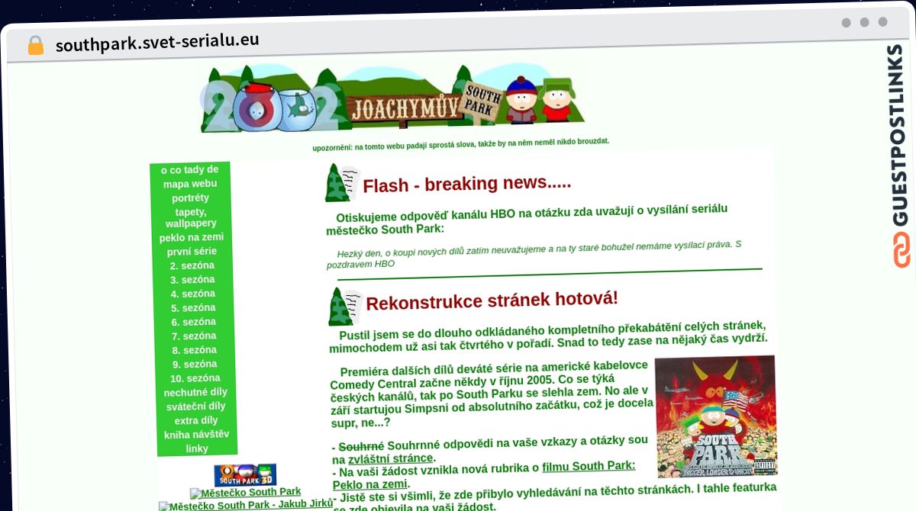Click the padlock icon in the address bar

pos(35,45)
